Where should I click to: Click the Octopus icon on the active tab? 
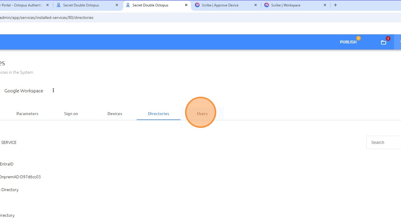(x=128, y=5)
